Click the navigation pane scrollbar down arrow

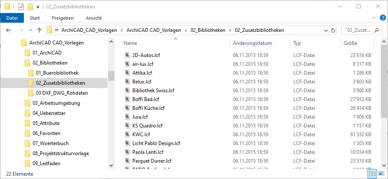pyautogui.click(x=111, y=165)
